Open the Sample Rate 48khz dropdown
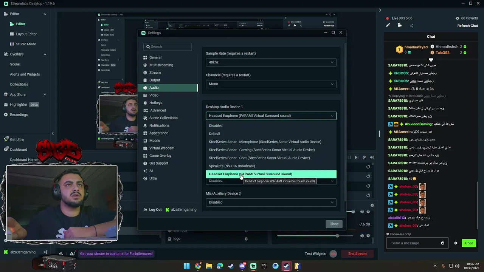This screenshot has width=484, height=272. point(271,62)
